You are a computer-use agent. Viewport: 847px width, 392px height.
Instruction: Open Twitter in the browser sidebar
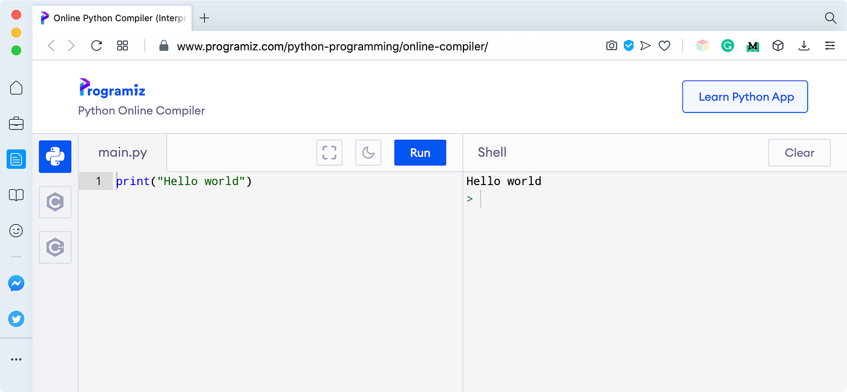point(16,319)
